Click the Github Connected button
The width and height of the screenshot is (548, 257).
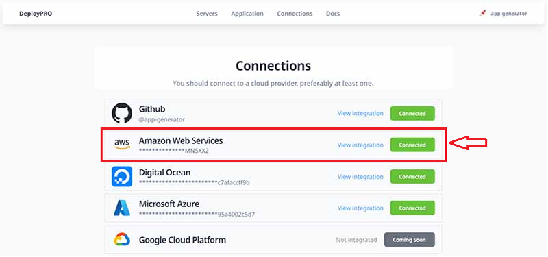click(412, 113)
